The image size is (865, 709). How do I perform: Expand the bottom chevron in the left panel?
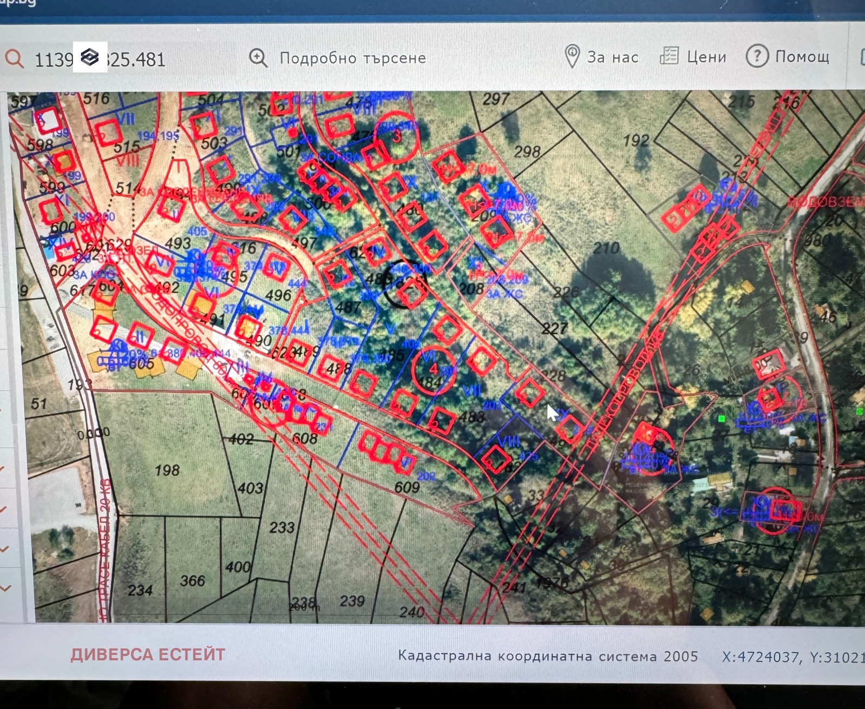pyautogui.click(x=5, y=587)
